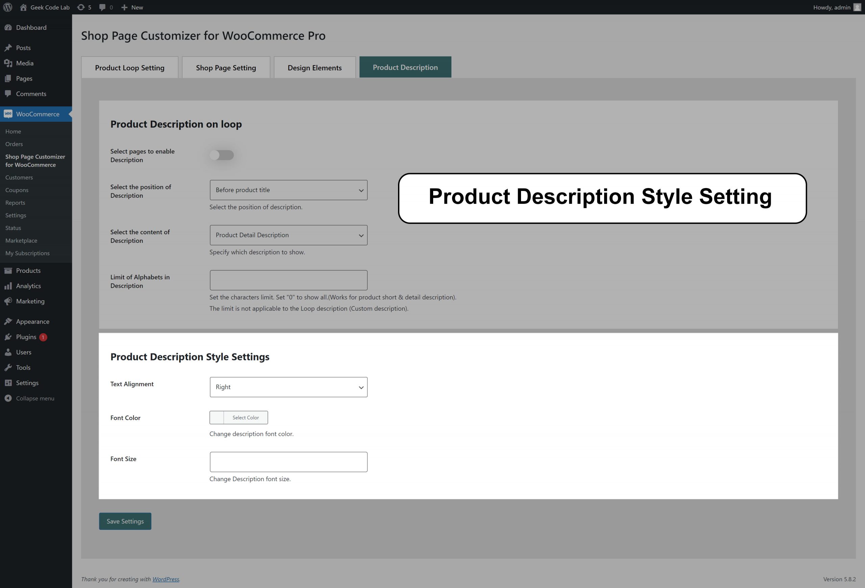Click the Posts pin icon
This screenshot has width=865, height=588.
coord(8,48)
